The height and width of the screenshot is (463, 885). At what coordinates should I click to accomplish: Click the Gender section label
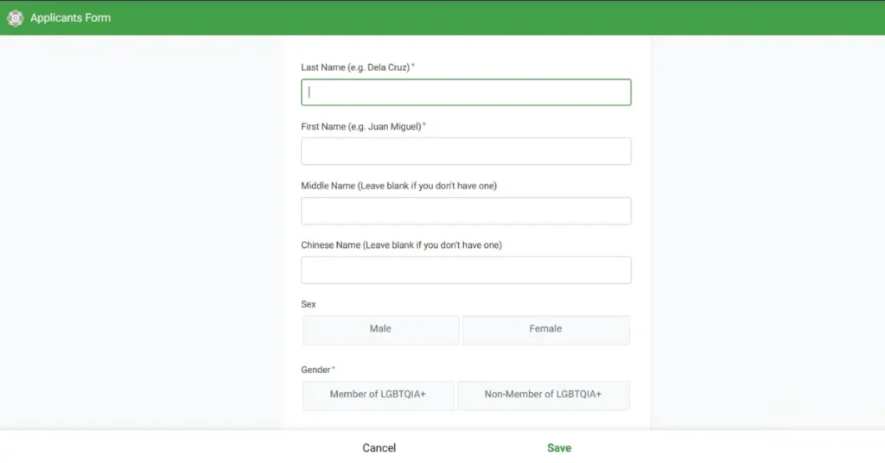pyautogui.click(x=315, y=370)
